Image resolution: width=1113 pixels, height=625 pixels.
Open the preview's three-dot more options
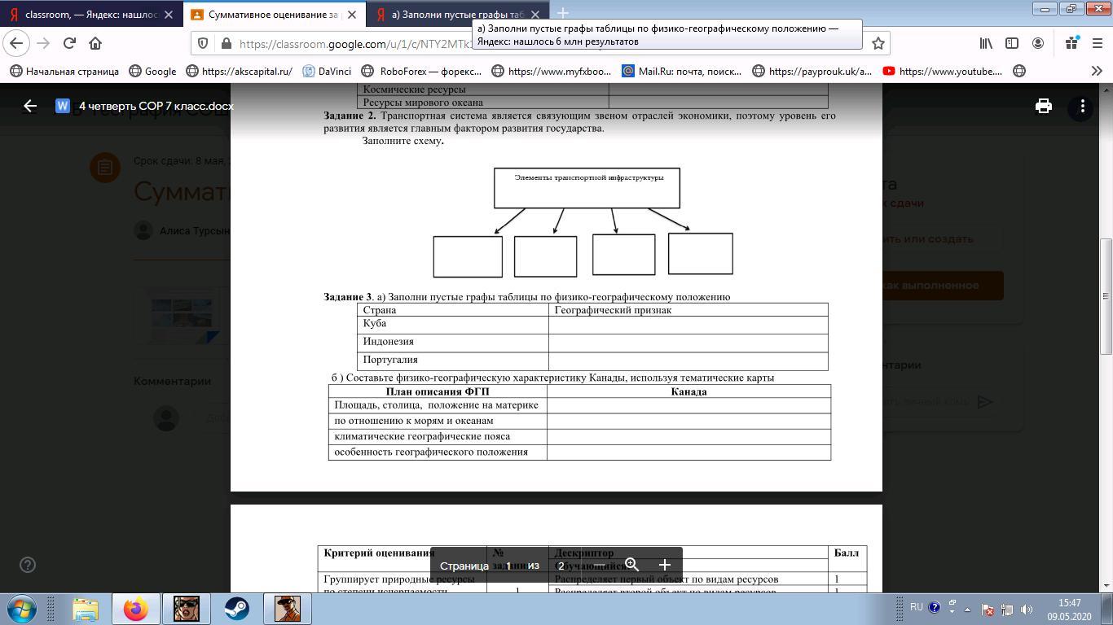[x=1082, y=106]
